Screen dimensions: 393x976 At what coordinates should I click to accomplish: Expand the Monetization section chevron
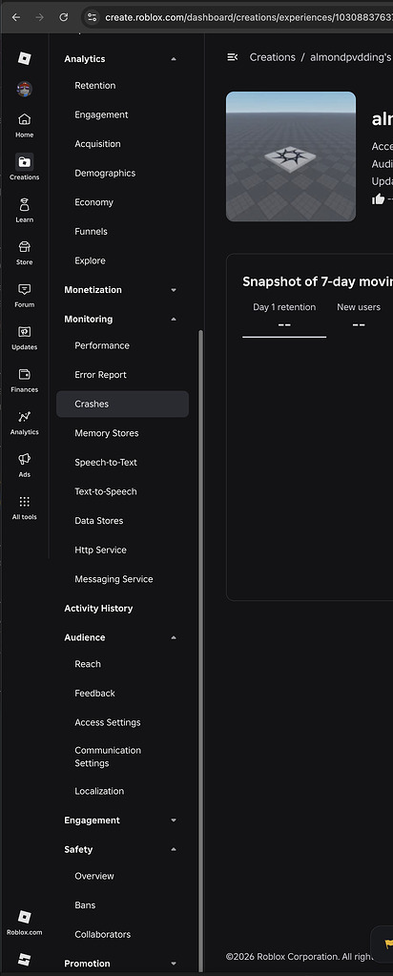pyautogui.click(x=174, y=290)
